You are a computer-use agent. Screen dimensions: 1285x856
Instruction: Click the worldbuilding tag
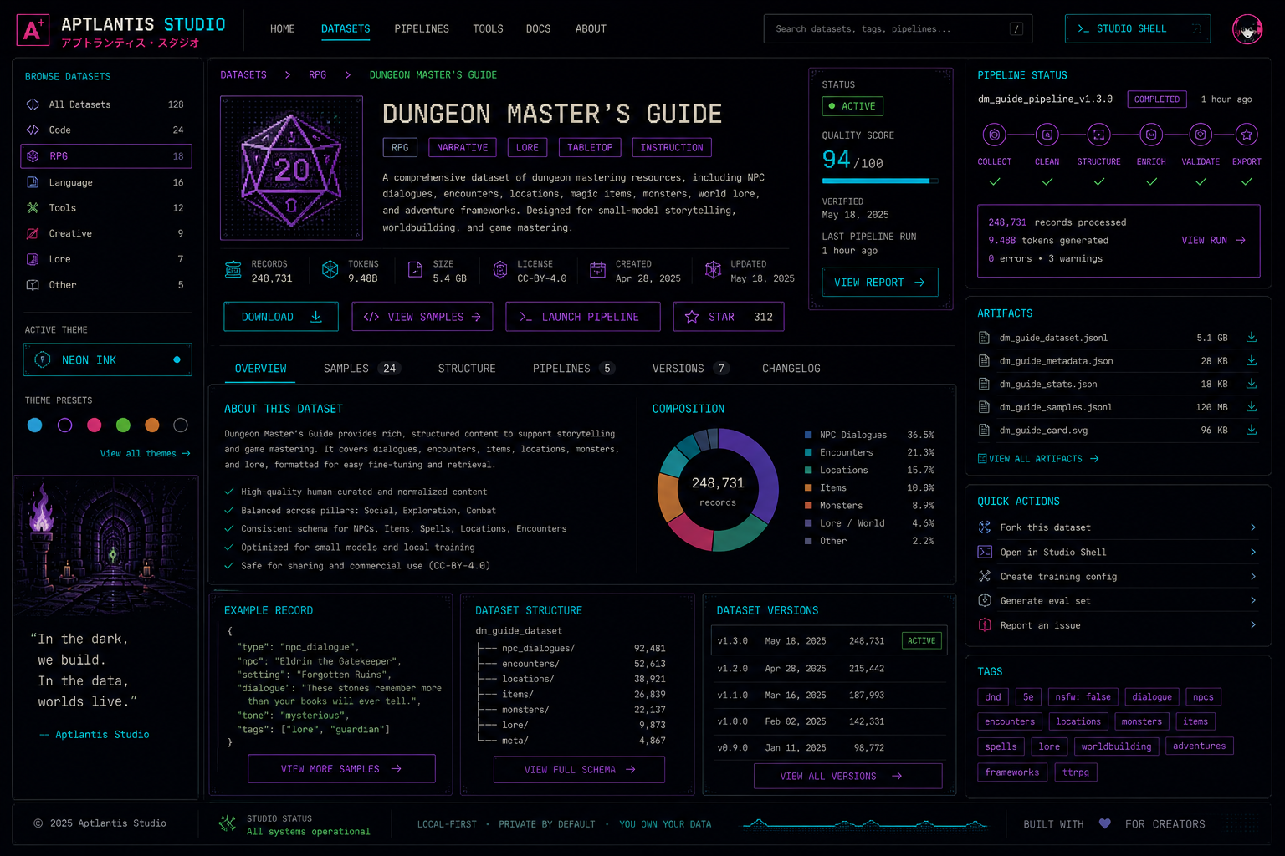(1116, 746)
